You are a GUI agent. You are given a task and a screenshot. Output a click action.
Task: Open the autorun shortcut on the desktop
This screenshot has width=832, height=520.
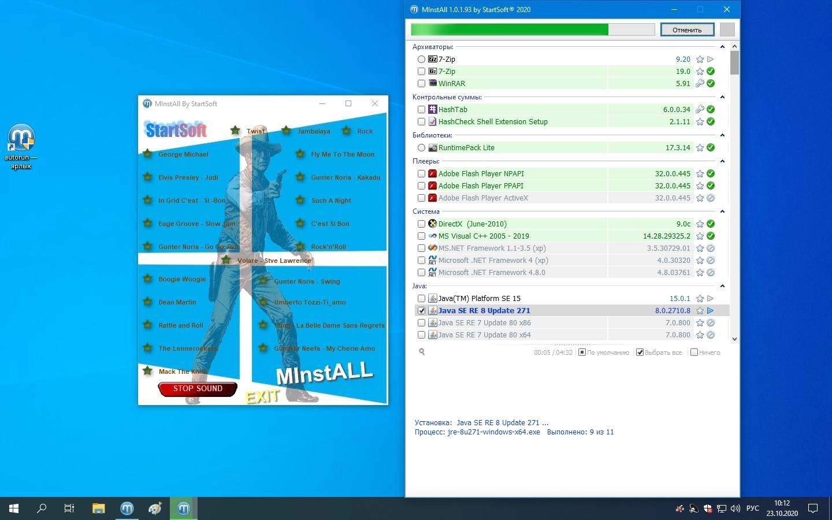[x=21, y=146]
